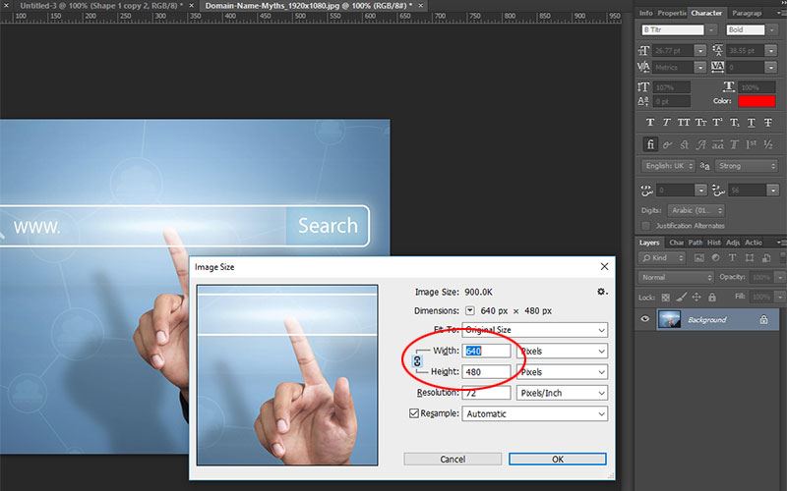Click the lock position move icon
The height and width of the screenshot is (491, 787).
point(696,298)
